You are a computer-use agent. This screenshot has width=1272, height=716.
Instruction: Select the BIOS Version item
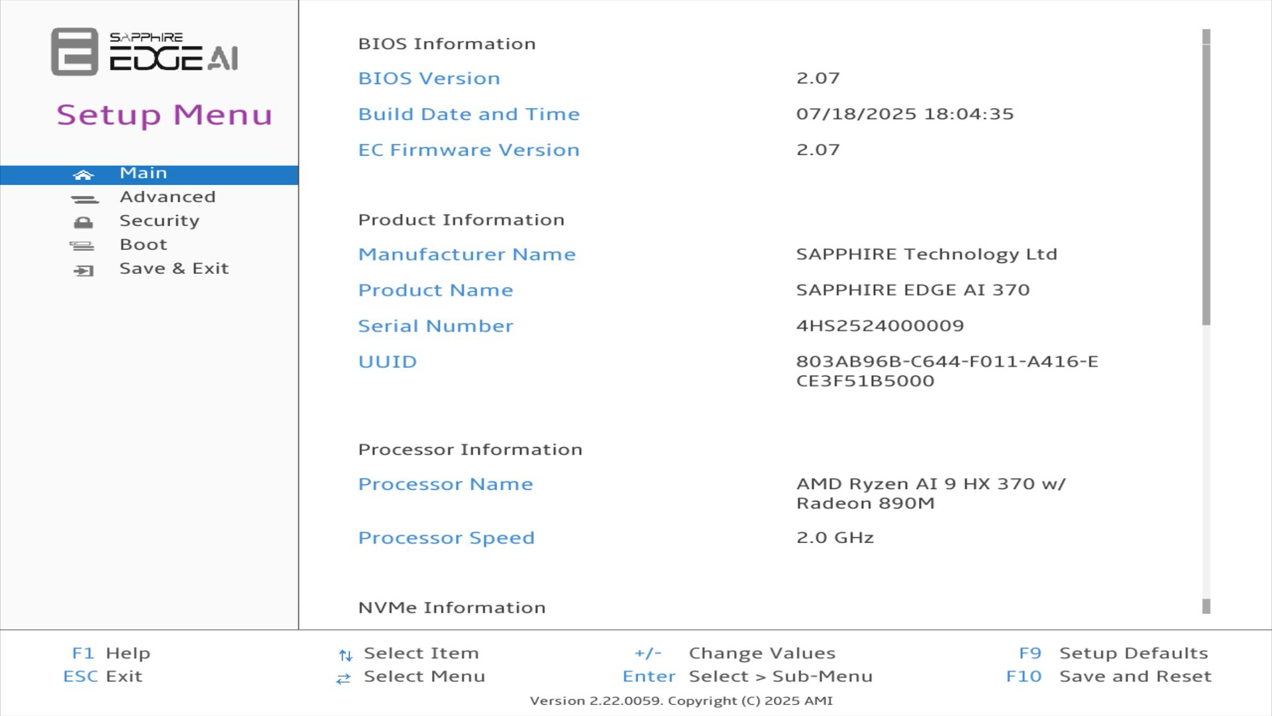tap(429, 78)
